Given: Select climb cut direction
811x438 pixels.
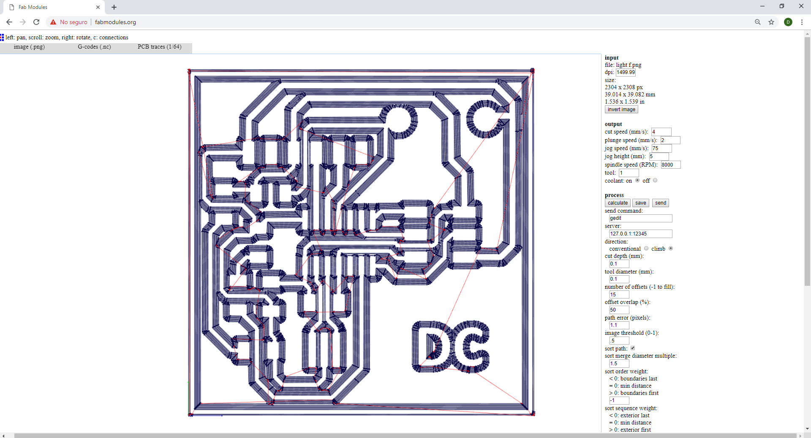Looking at the screenshot, I should click(x=671, y=249).
